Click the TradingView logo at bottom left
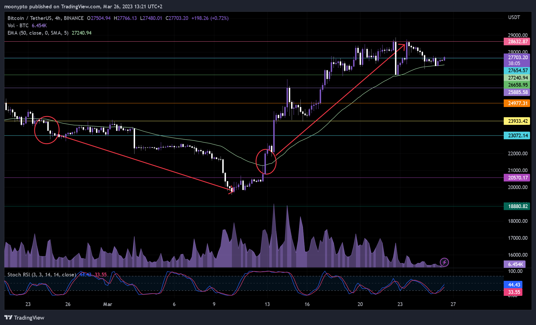The width and height of the screenshot is (536, 325). coord(24,318)
